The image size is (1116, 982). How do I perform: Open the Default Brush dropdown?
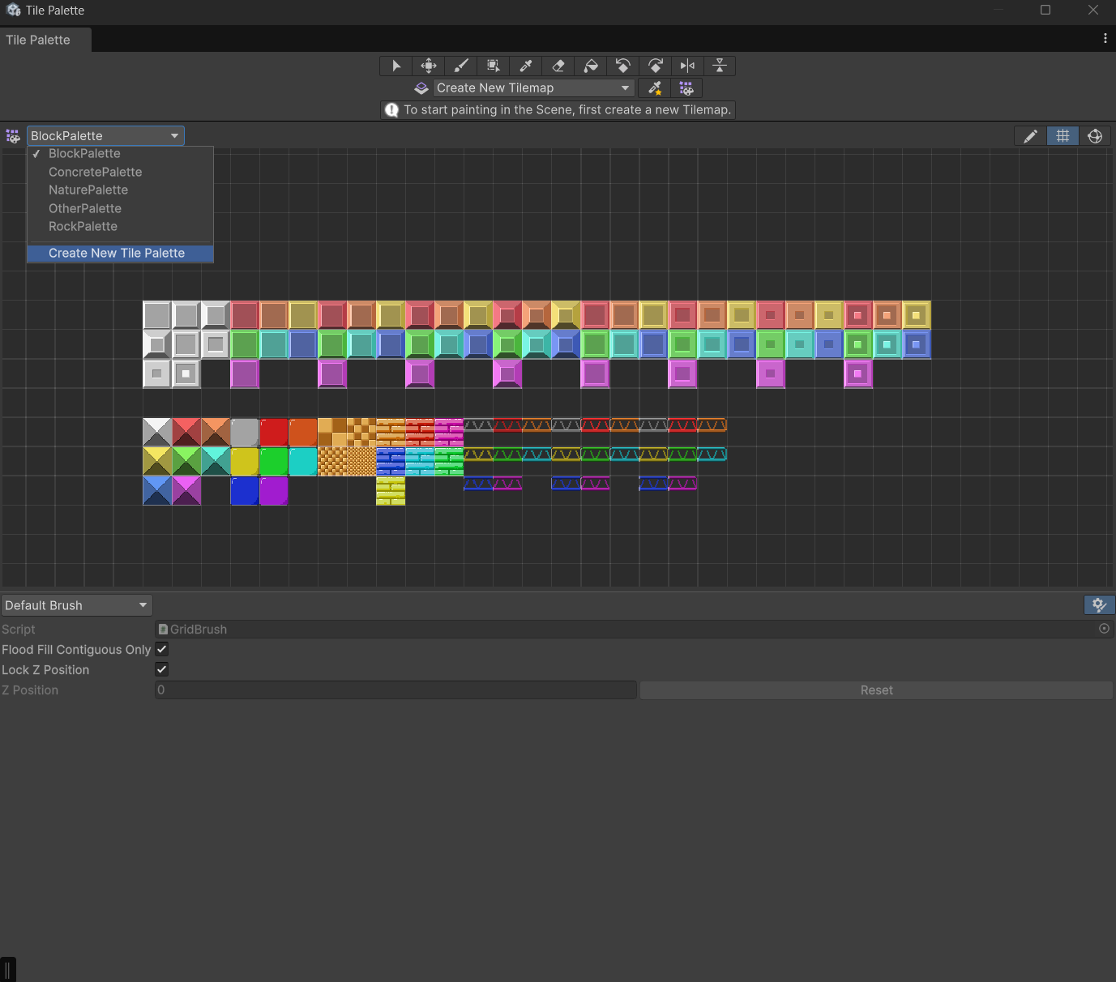[x=76, y=604]
